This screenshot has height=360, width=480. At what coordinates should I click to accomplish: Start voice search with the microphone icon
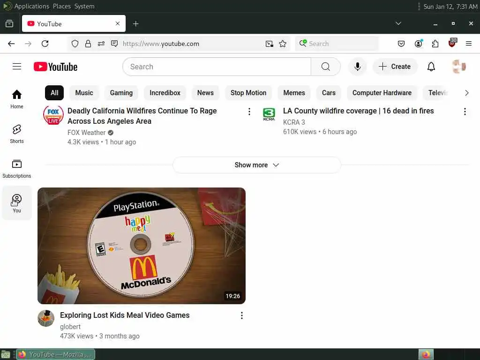point(357,67)
